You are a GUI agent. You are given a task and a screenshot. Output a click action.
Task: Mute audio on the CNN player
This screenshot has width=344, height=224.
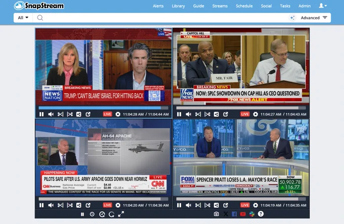point(51,205)
